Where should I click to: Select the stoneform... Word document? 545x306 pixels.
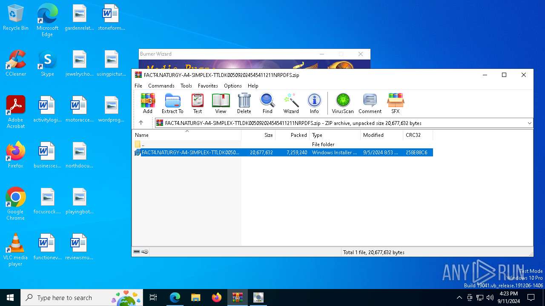(111, 18)
